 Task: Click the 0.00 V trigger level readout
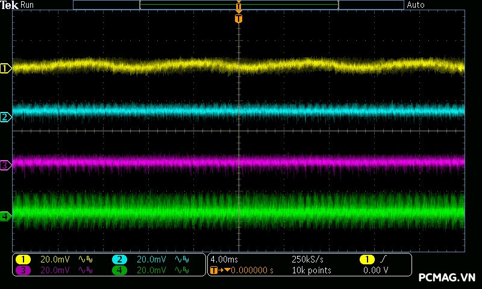coord(376,270)
